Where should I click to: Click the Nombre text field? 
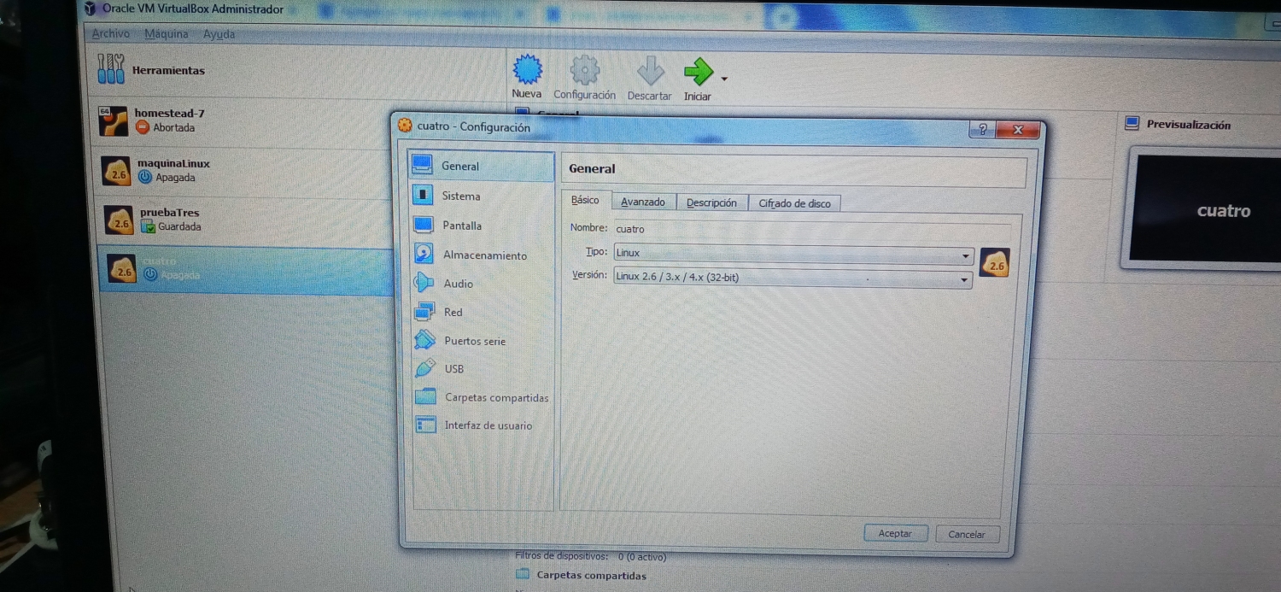812,229
